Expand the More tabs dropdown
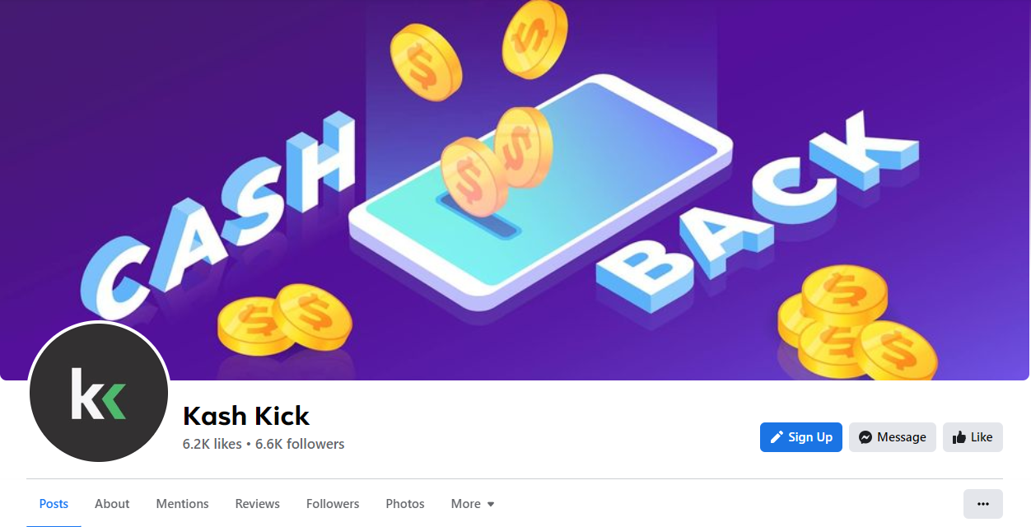The width and height of the screenshot is (1031, 527). tap(473, 504)
